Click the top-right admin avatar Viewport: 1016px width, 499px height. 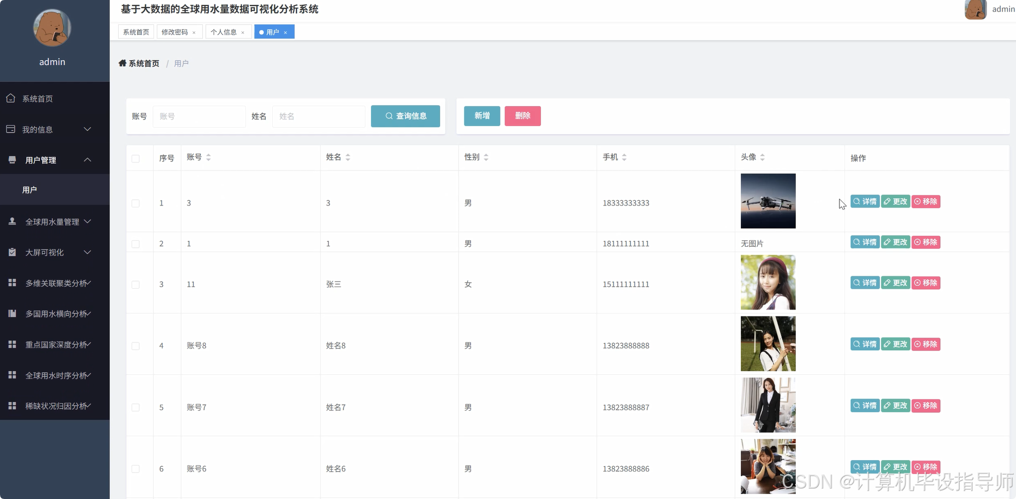pos(976,9)
